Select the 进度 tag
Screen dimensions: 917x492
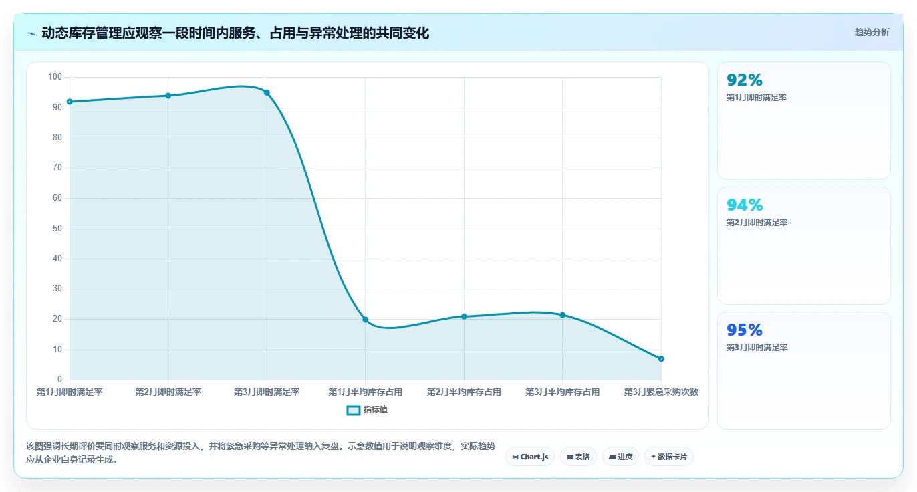(x=620, y=457)
